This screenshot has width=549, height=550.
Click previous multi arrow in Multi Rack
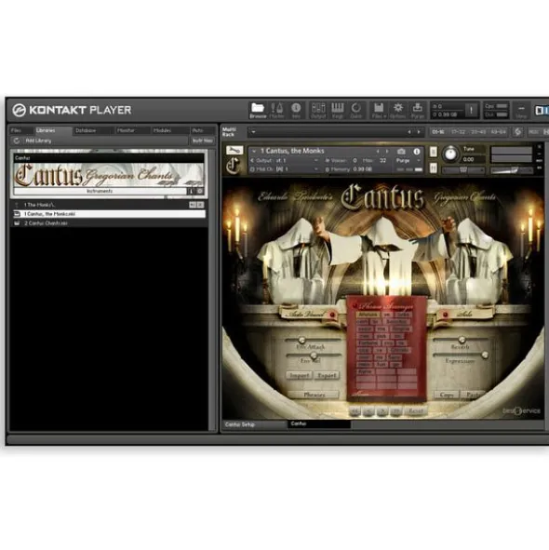(x=409, y=132)
